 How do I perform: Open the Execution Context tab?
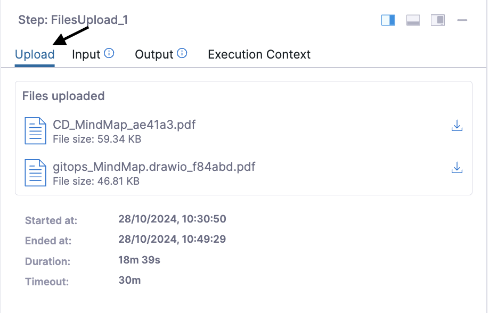259,54
